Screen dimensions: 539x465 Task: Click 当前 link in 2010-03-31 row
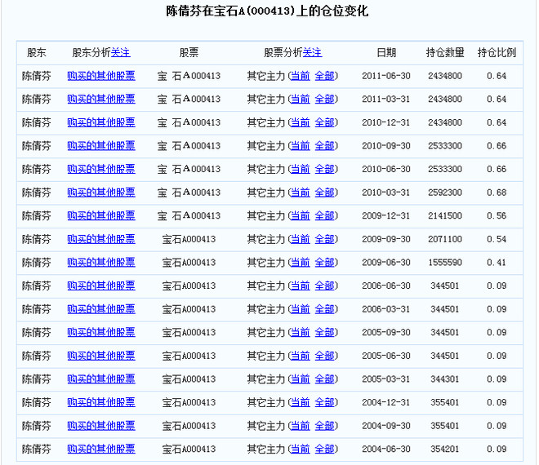tap(301, 193)
